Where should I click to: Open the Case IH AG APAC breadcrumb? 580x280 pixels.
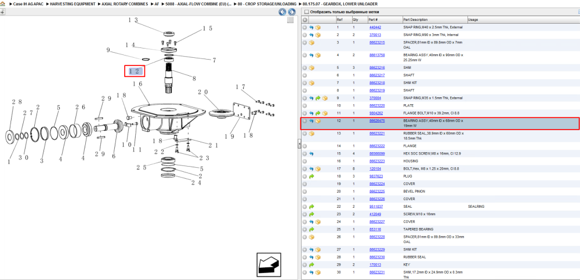click(28, 3)
